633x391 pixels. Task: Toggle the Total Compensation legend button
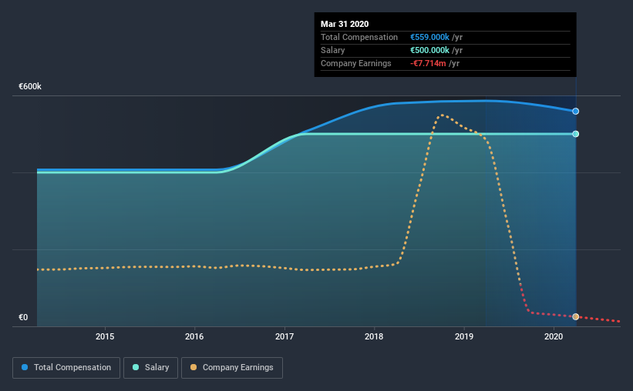coord(66,368)
